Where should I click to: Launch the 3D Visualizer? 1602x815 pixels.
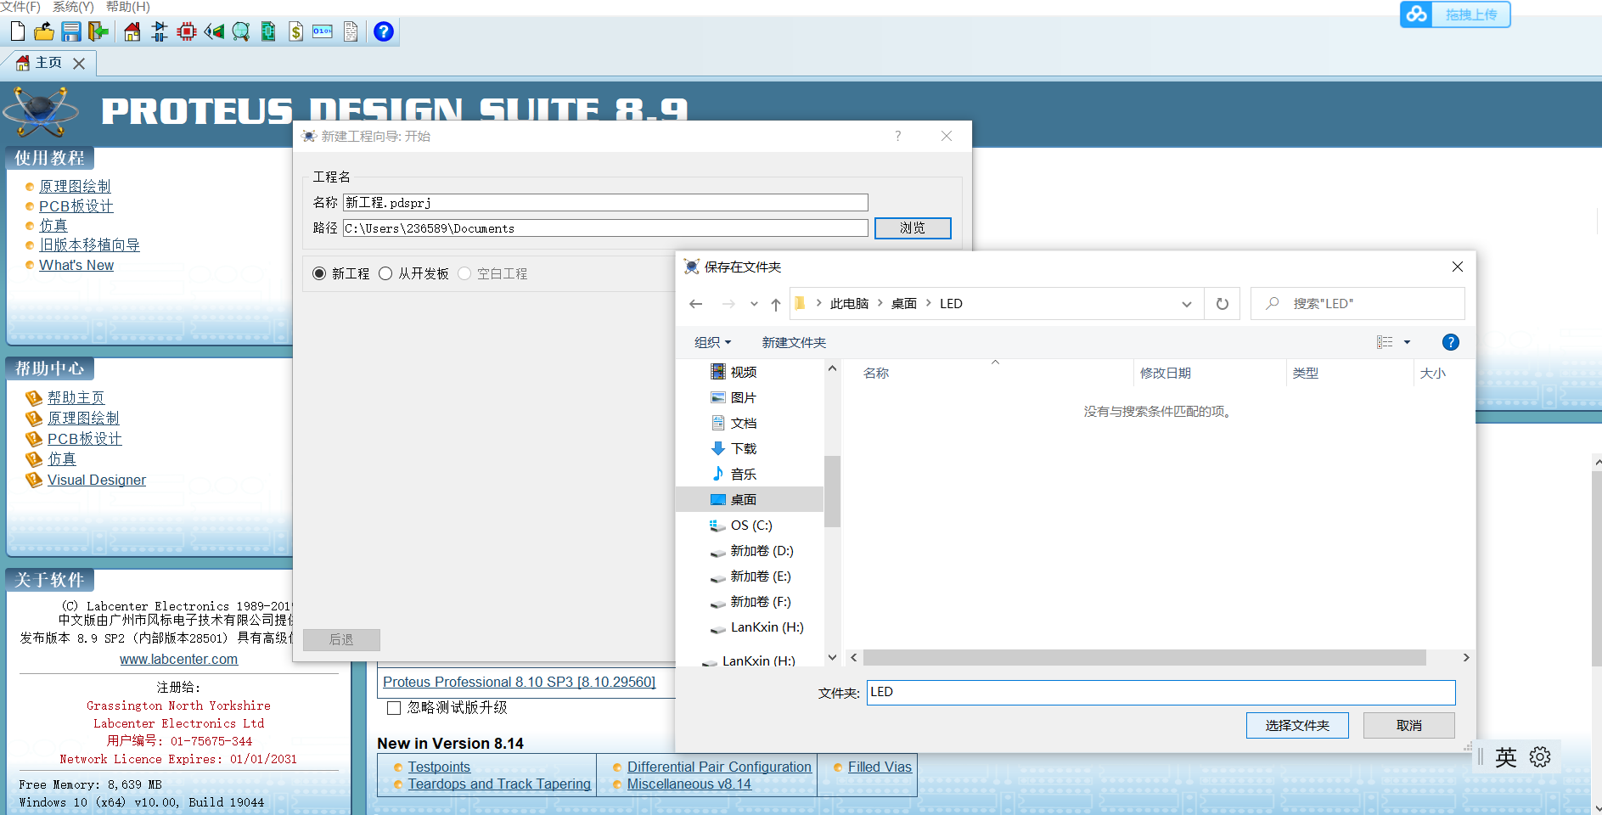pos(213,31)
